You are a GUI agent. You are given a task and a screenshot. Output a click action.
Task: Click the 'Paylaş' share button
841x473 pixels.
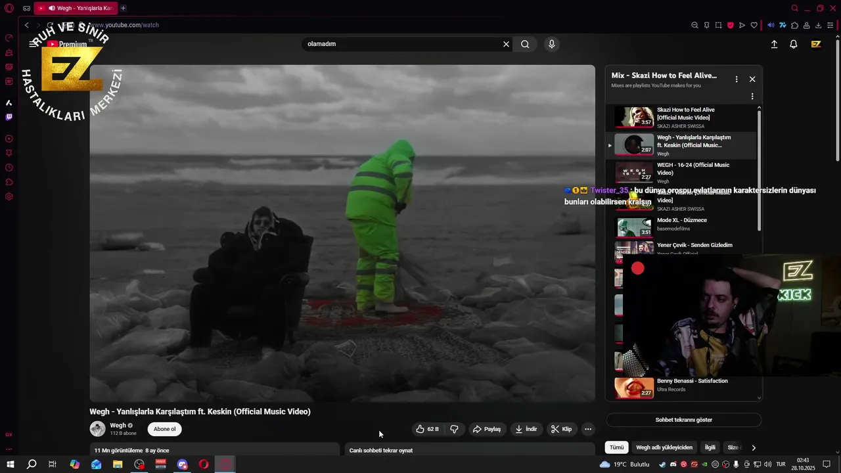(x=487, y=429)
